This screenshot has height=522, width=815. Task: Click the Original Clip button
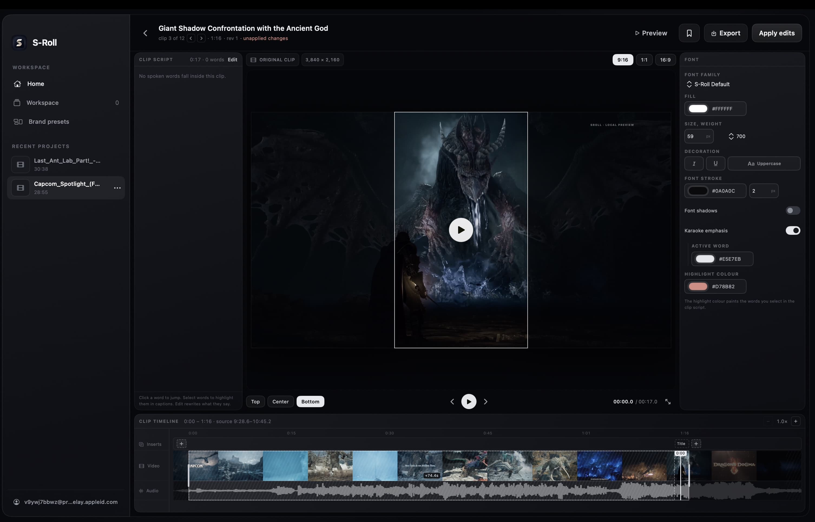272,60
